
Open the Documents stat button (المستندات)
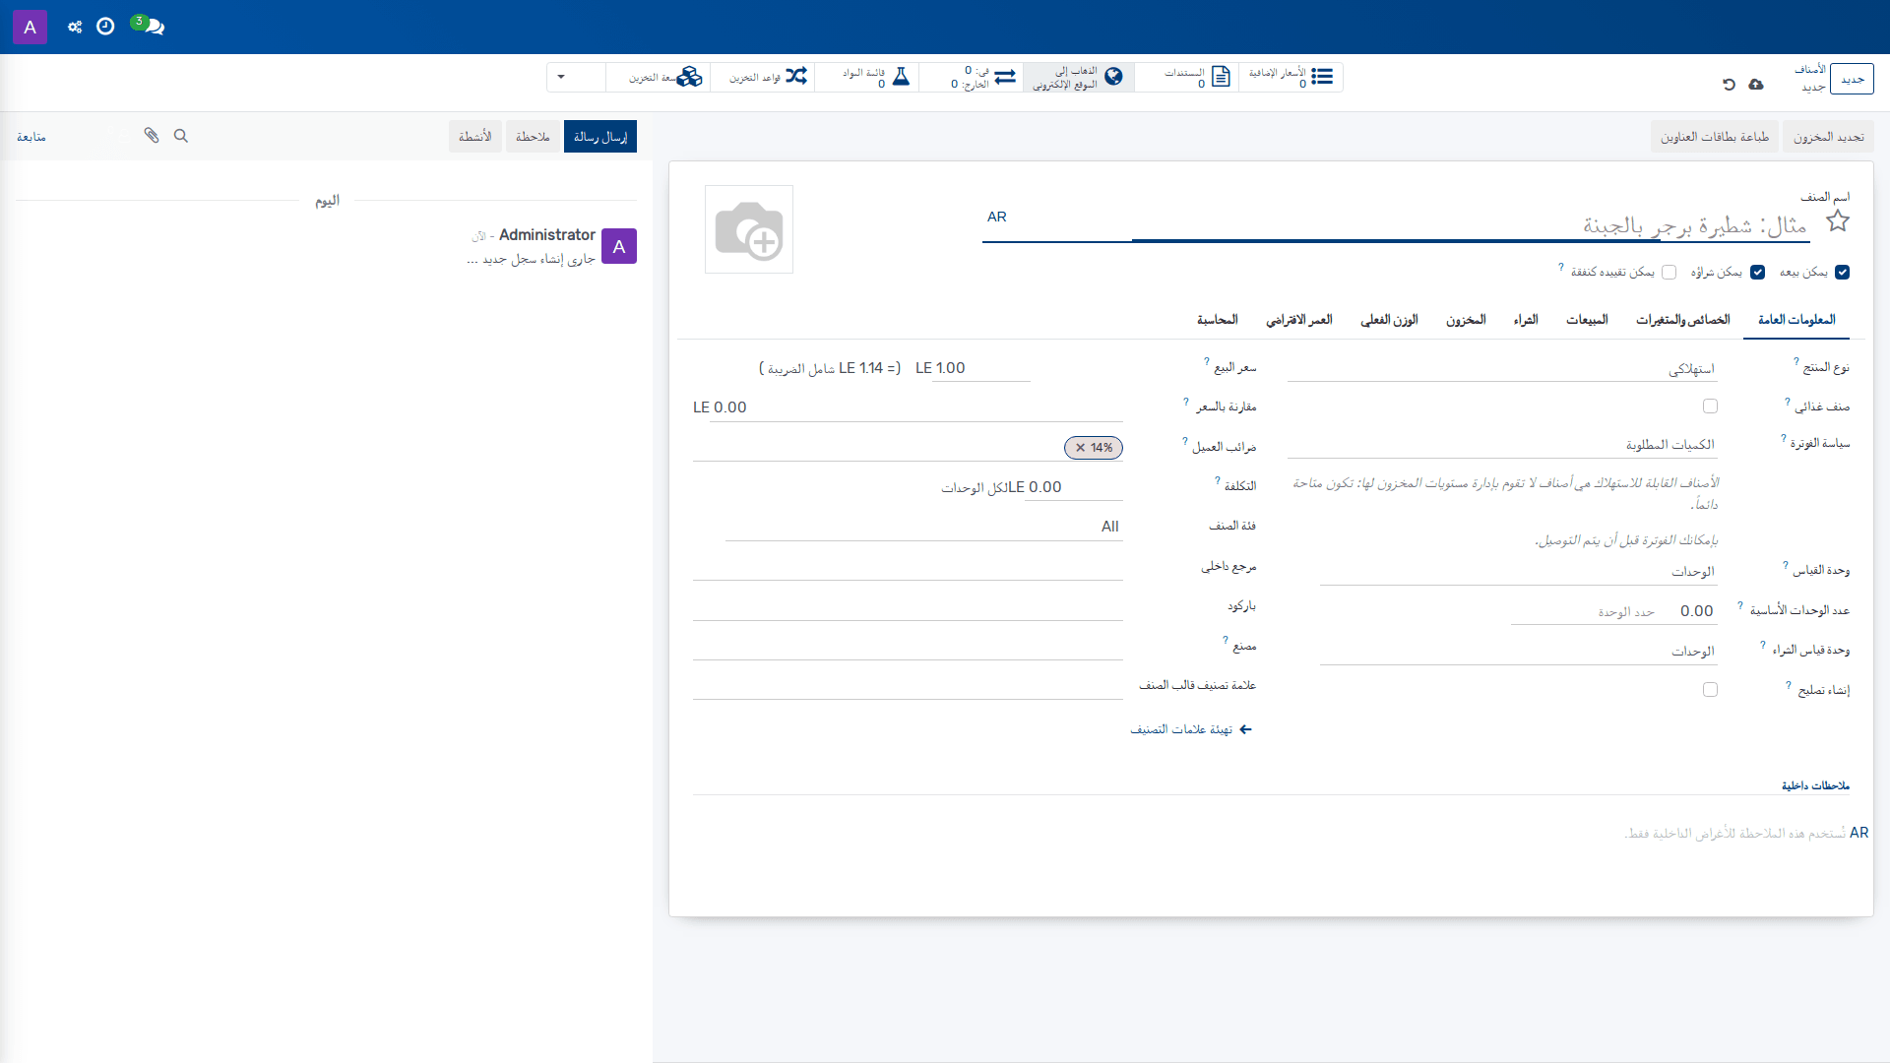1186,77
